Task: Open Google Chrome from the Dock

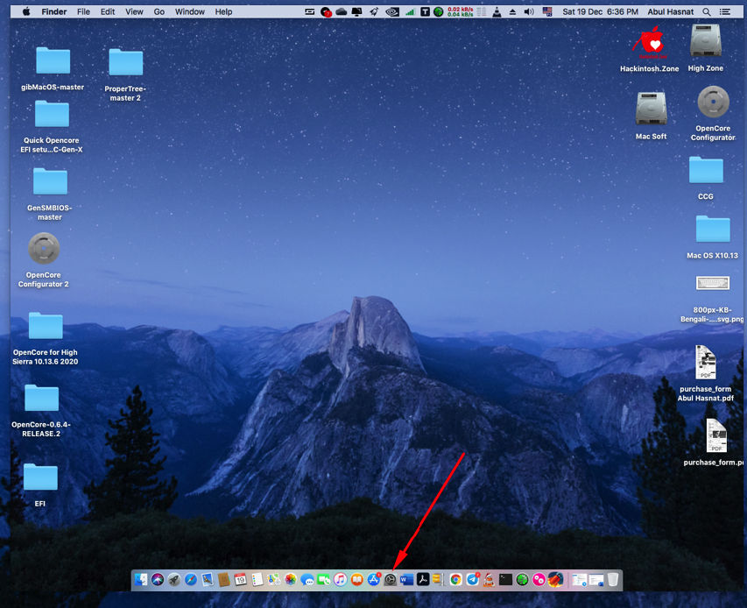Action: (x=455, y=580)
